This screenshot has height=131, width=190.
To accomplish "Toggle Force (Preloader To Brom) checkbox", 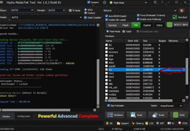I will click(138, 15).
